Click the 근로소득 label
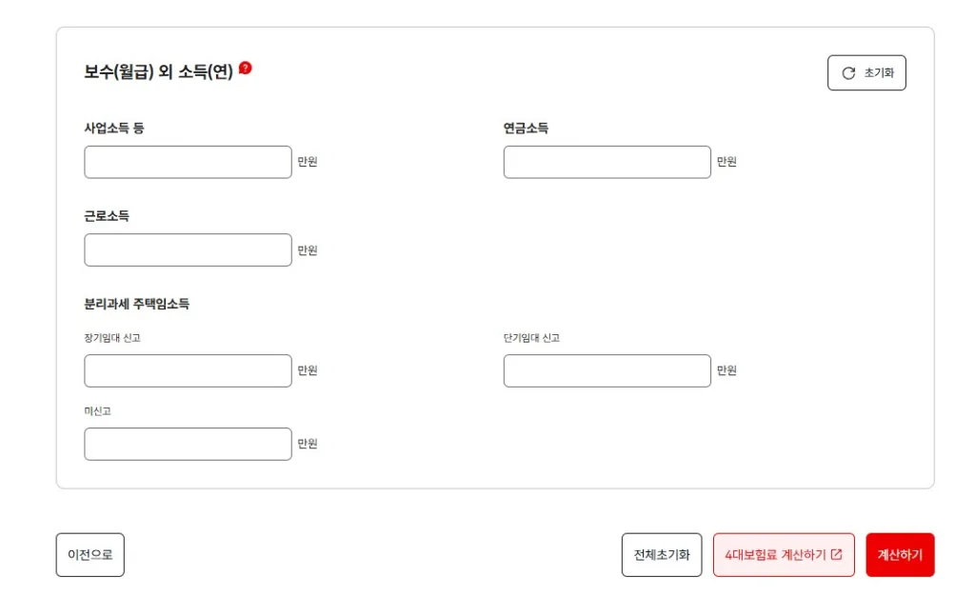This screenshot has height=597, width=975. pyautogui.click(x=107, y=216)
